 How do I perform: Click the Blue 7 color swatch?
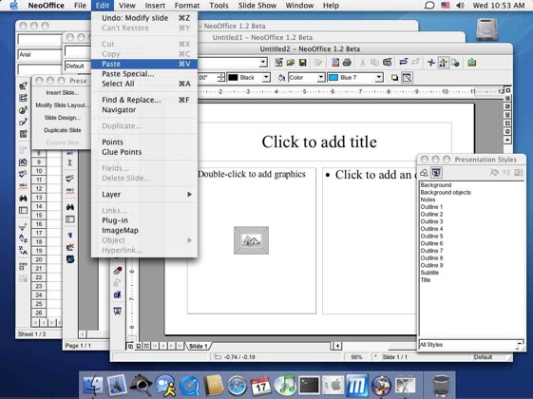[333, 78]
